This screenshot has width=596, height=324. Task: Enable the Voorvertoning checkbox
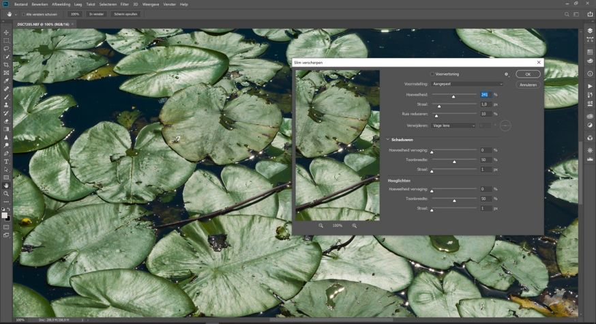click(x=432, y=74)
